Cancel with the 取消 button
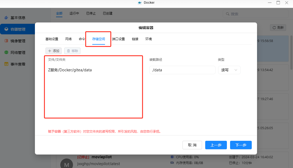Screen dimensions: 293x168 pyautogui.click(x=192, y=145)
